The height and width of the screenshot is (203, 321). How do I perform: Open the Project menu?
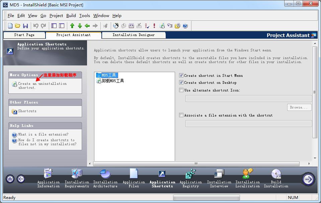coord(56,16)
